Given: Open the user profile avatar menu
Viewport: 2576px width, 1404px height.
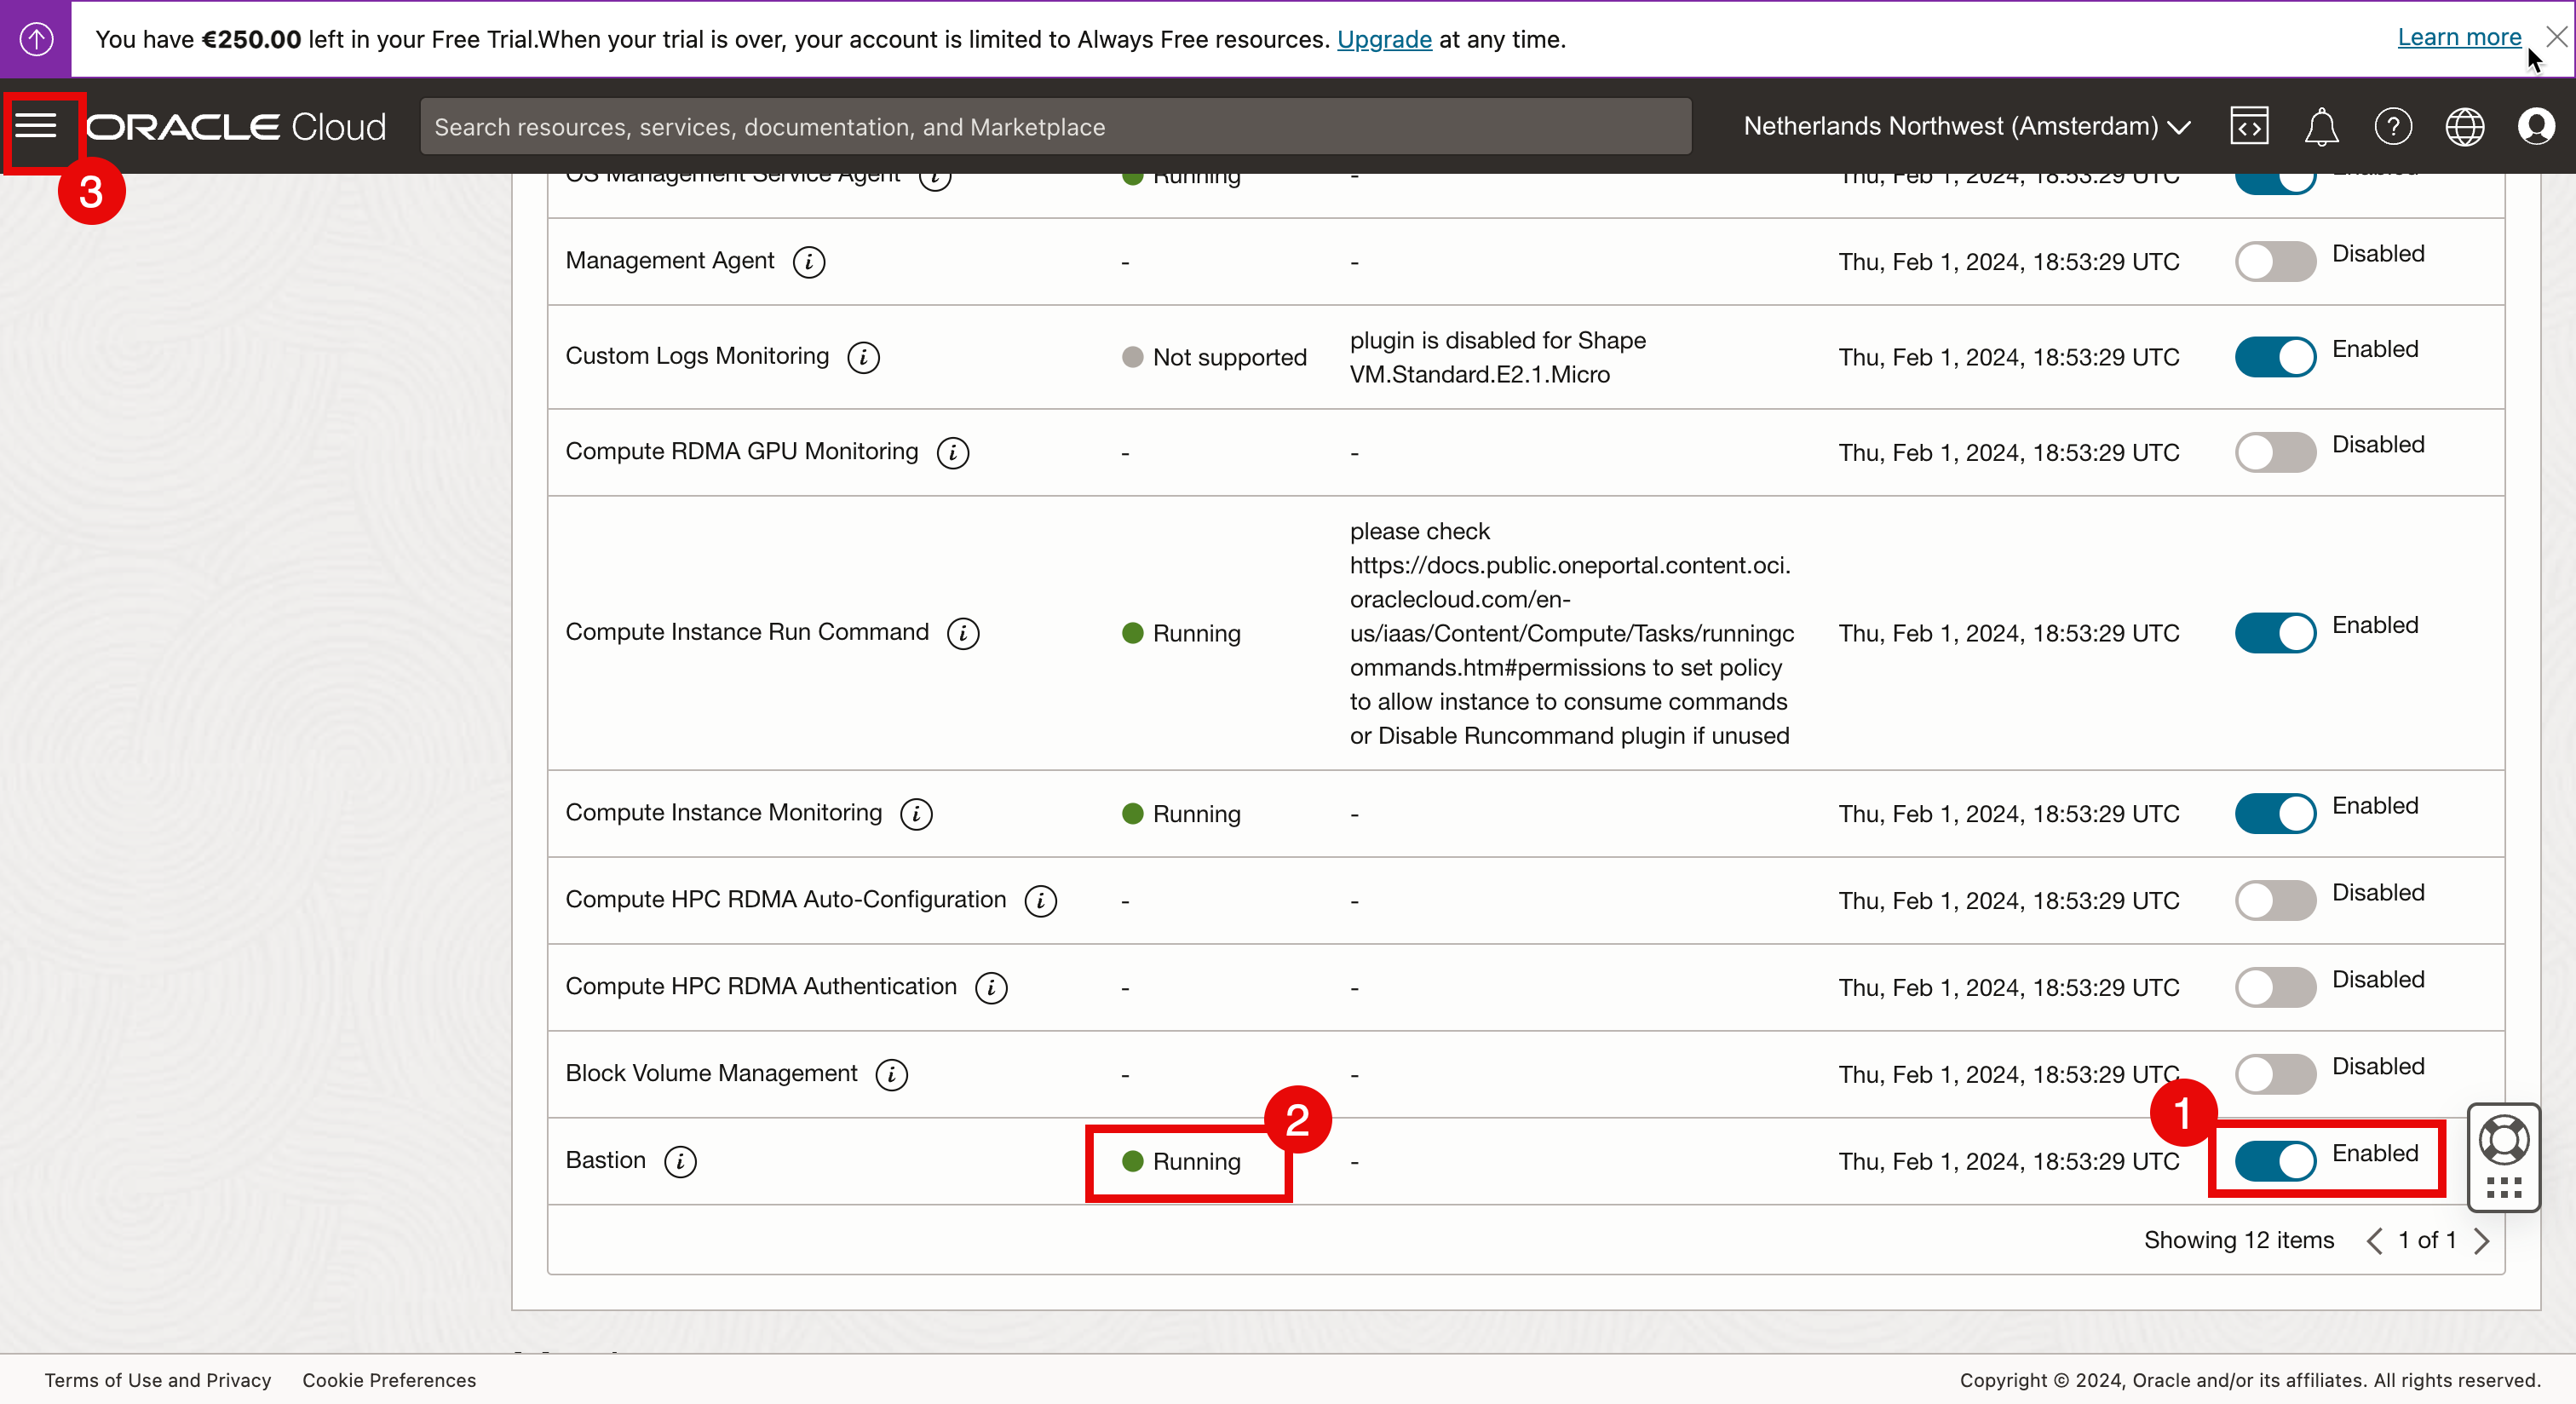Looking at the screenshot, I should [2535, 127].
